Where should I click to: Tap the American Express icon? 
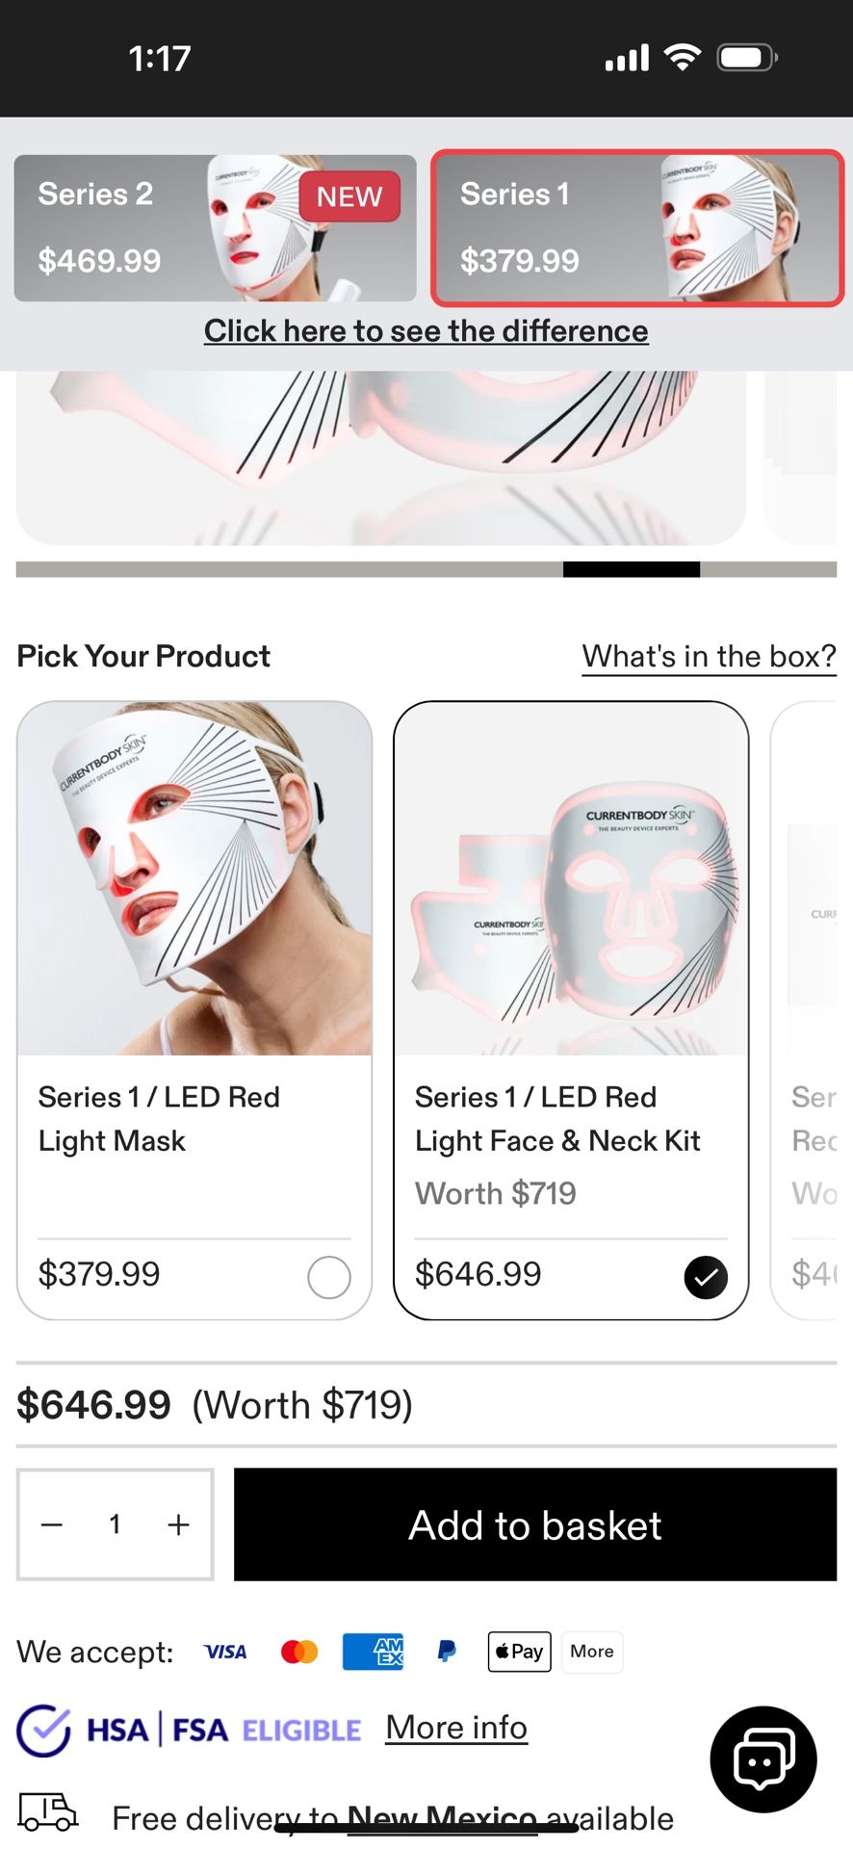pyautogui.click(x=374, y=1652)
